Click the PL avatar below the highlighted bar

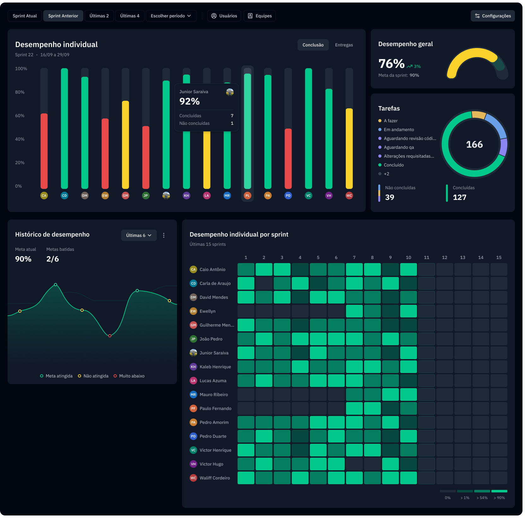pyautogui.click(x=247, y=196)
